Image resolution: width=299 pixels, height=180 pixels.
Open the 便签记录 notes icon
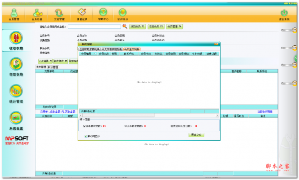point(82,14)
